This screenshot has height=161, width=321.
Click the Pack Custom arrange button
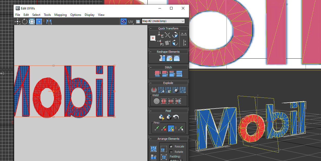pyautogui.click(x=154, y=149)
